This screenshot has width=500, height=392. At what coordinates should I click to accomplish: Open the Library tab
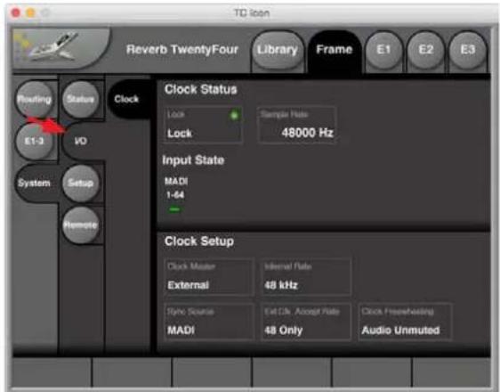coord(277,50)
